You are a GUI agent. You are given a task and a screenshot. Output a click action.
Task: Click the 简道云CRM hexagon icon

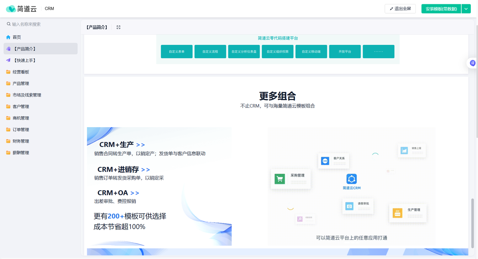(351, 179)
